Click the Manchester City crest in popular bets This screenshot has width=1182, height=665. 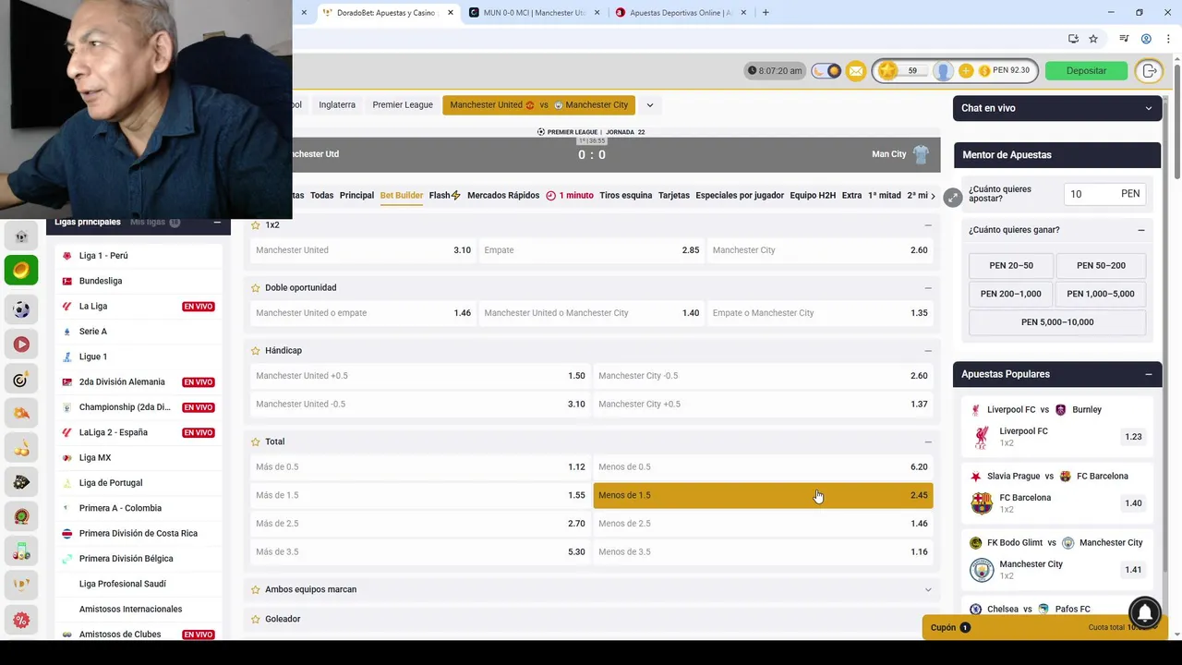(x=982, y=570)
